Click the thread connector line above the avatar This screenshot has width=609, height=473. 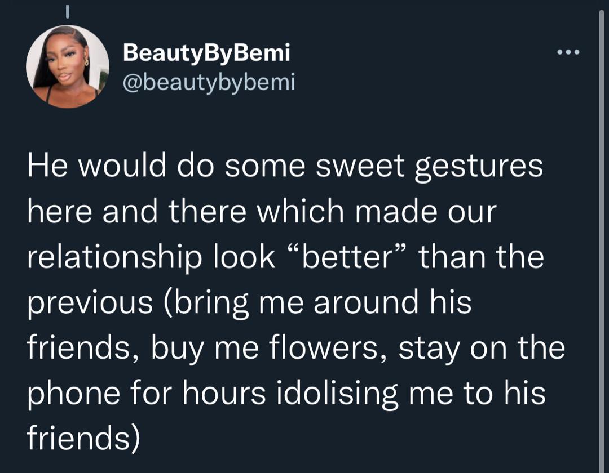(66, 10)
